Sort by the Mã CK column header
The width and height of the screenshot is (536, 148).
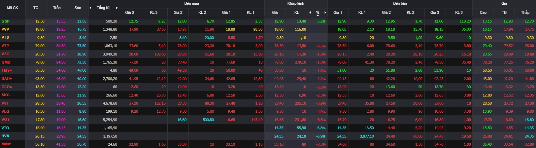pos(12,8)
